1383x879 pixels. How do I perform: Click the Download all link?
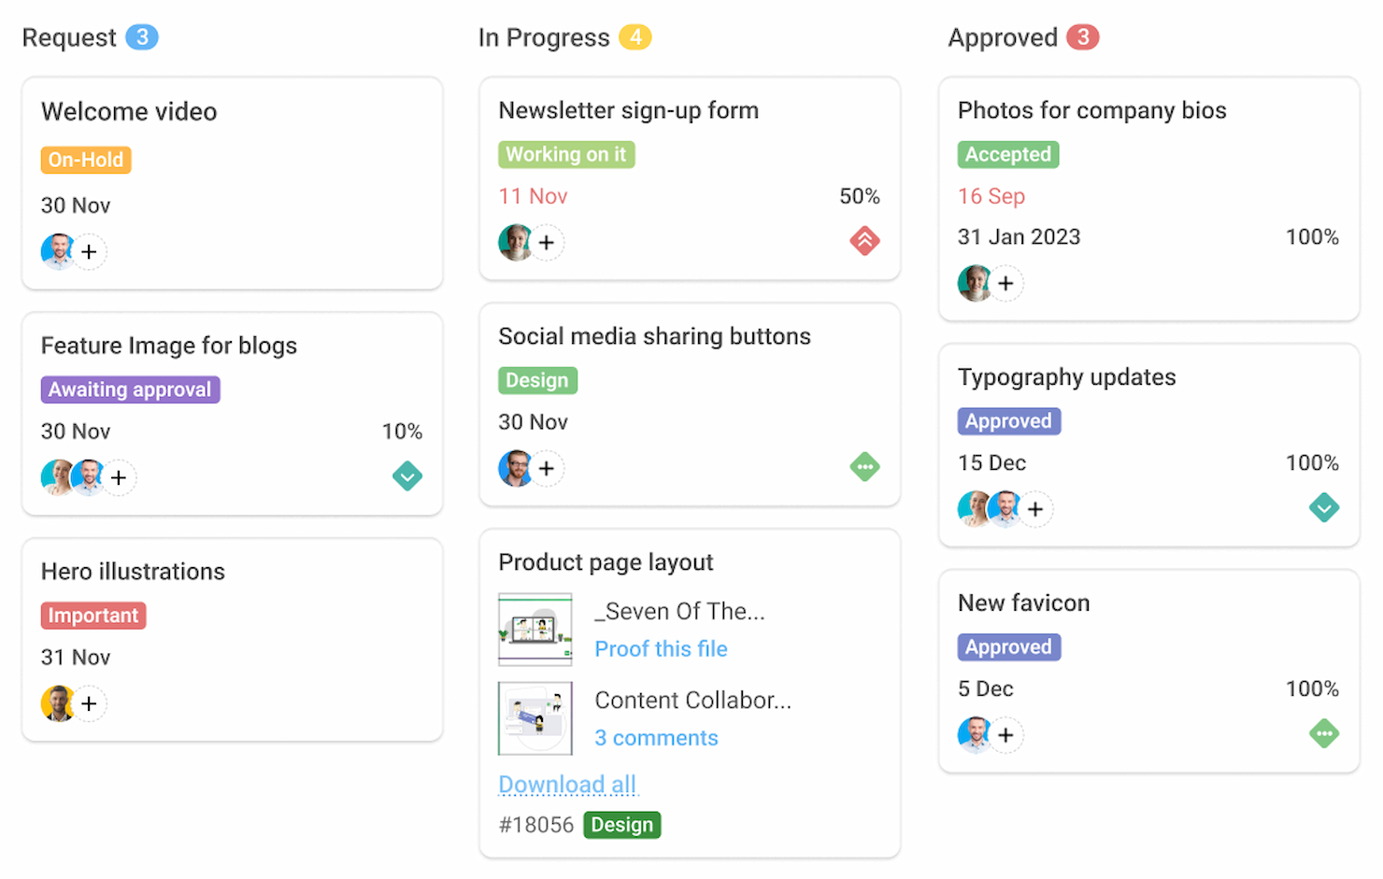click(568, 785)
